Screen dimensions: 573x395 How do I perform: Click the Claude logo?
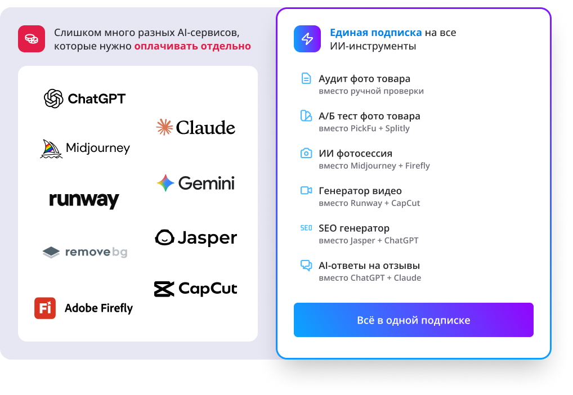[195, 128]
